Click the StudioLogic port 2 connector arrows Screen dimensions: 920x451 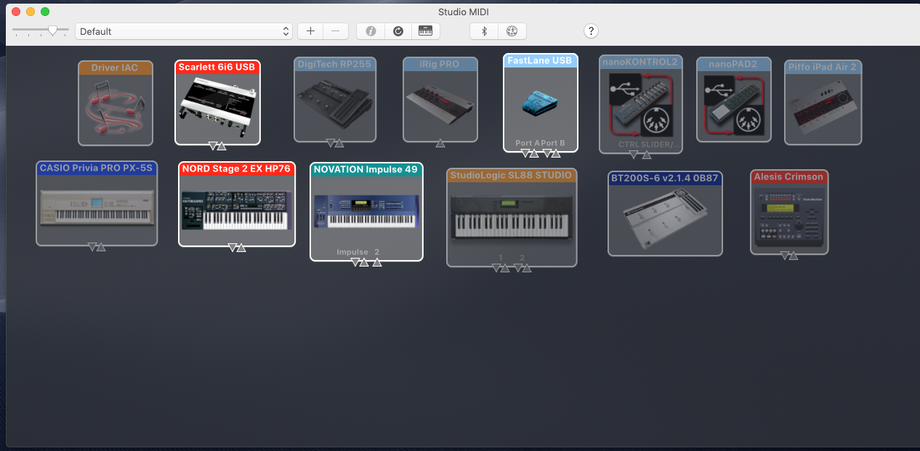(522, 268)
